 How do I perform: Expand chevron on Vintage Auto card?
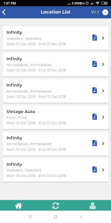(103, 117)
